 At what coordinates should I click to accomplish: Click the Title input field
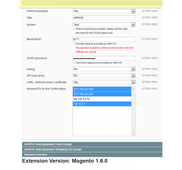(104, 18)
